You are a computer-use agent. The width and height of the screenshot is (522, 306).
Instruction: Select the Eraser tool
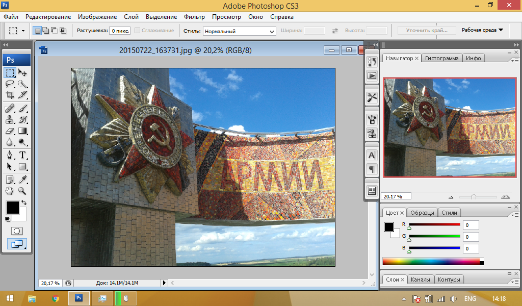coord(10,131)
